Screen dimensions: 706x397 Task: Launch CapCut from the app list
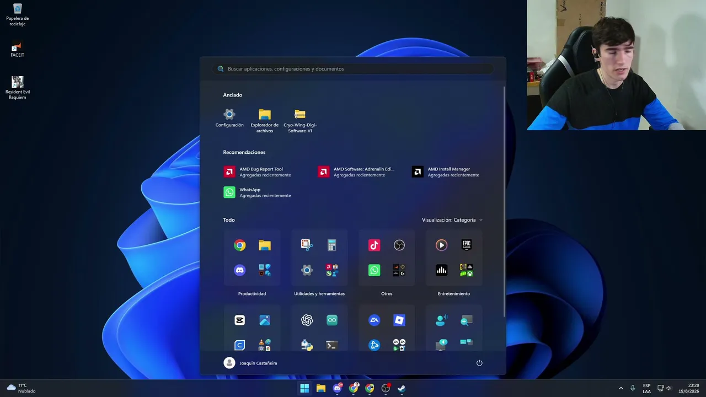239,320
